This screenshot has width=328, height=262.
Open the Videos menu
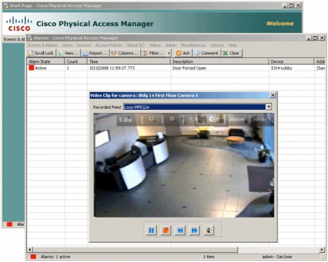(155, 45)
